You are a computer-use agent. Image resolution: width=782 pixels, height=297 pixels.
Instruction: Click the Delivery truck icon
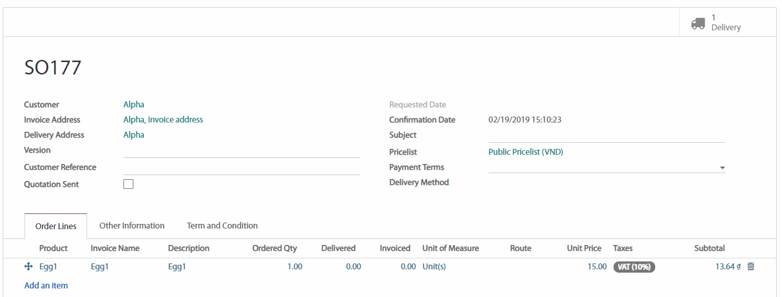(x=697, y=23)
